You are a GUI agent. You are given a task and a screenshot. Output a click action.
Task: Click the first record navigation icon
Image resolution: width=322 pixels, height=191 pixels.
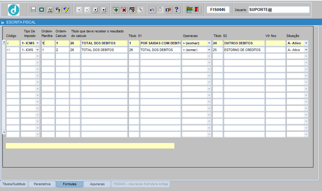point(79,9)
